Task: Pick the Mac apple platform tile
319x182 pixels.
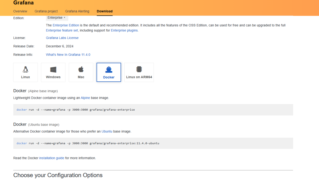Action: pos(81,72)
